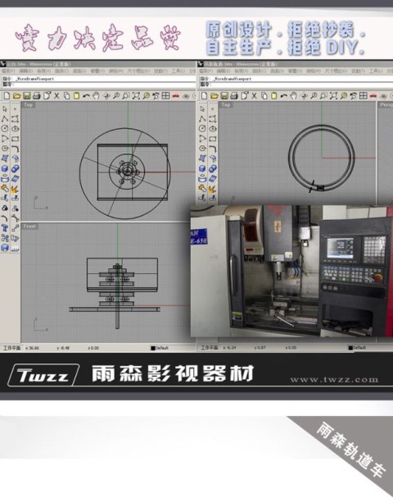Open the 檔案(F) menu in right window

point(206,71)
